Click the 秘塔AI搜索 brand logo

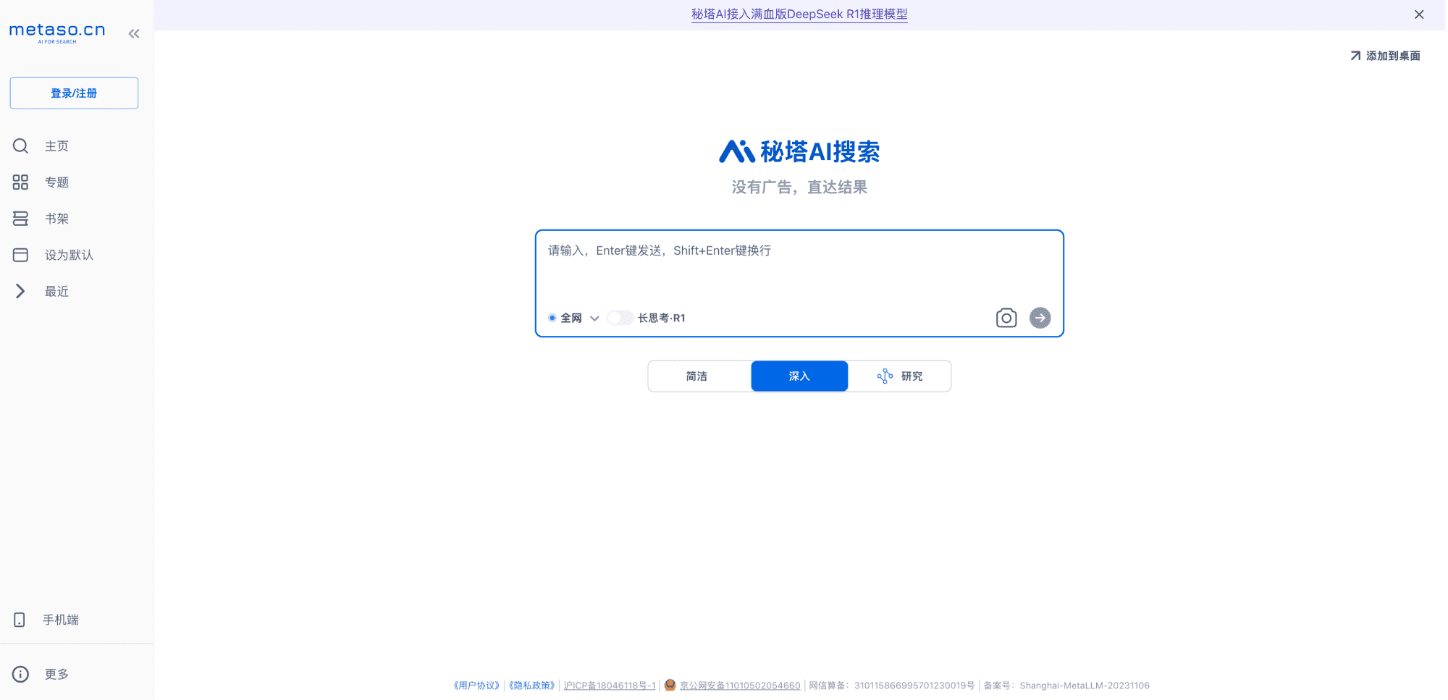(799, 151)
